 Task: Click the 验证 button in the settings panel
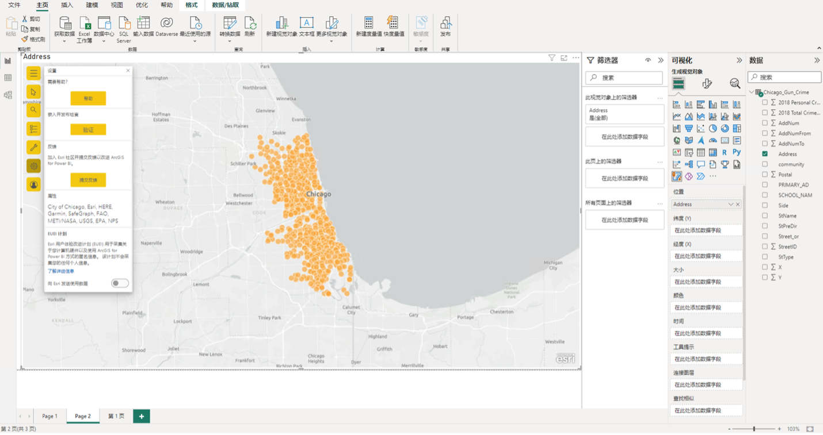tap(88, 130)
